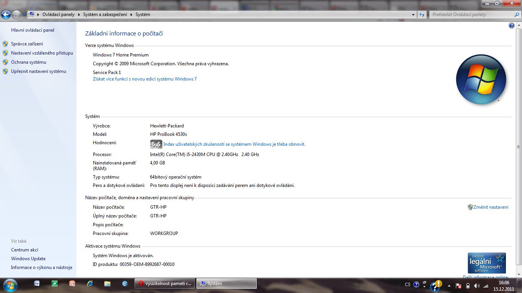Open the network signal tray icon
Image resolution: width=522 pixels, height=293 pixels.
click(486, 285)
